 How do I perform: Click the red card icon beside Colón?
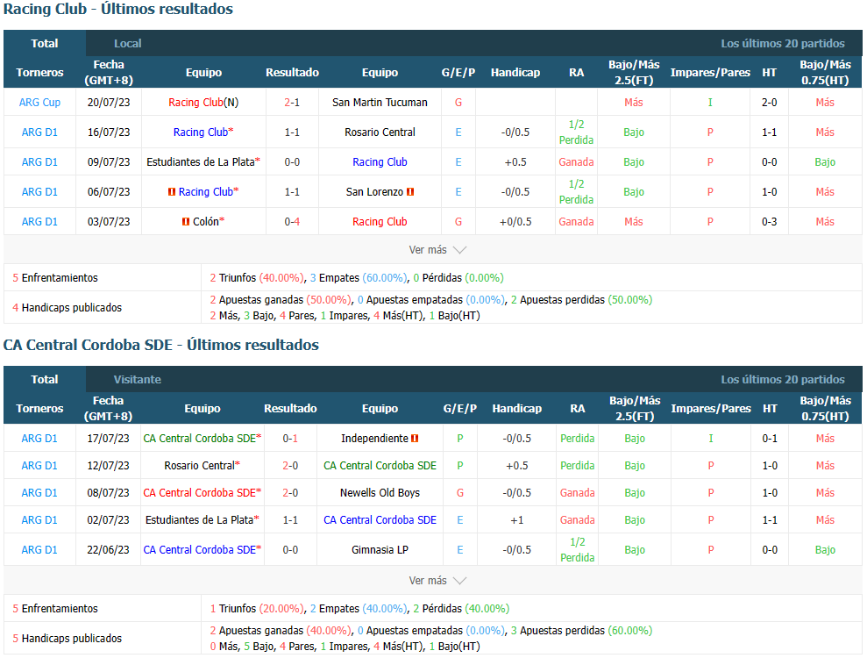pyautogui.click(x=186, y=222)
